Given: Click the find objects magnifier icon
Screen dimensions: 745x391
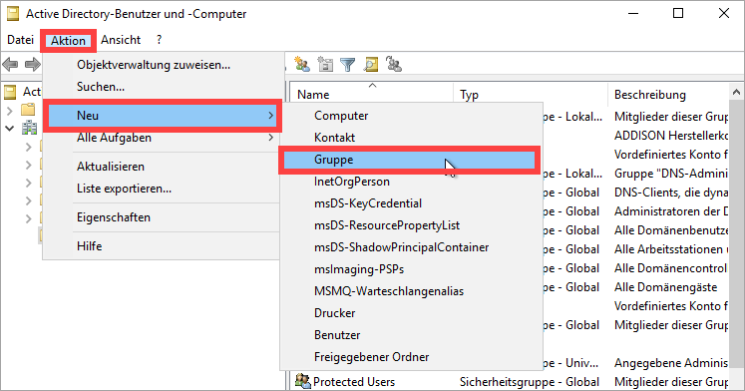Looking at the screenshot, I should tap(371, 64).
